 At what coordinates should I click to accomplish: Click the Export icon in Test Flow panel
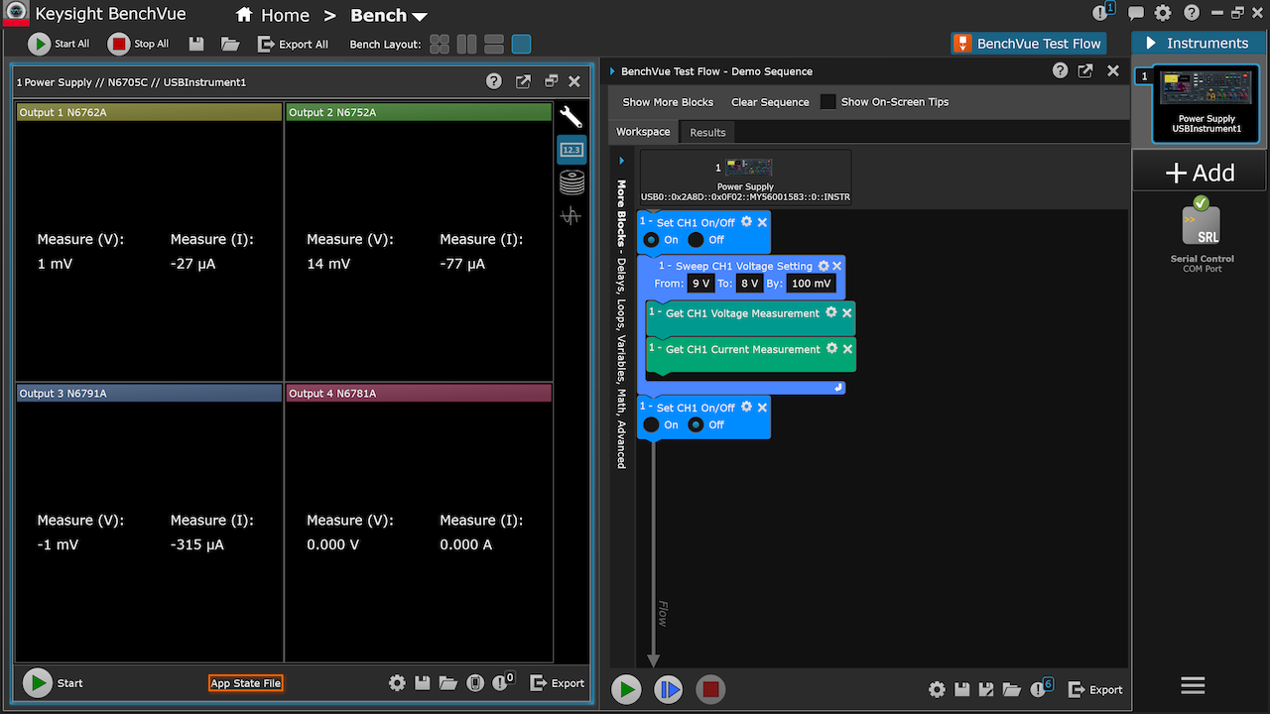click(x=1095, y=689)
